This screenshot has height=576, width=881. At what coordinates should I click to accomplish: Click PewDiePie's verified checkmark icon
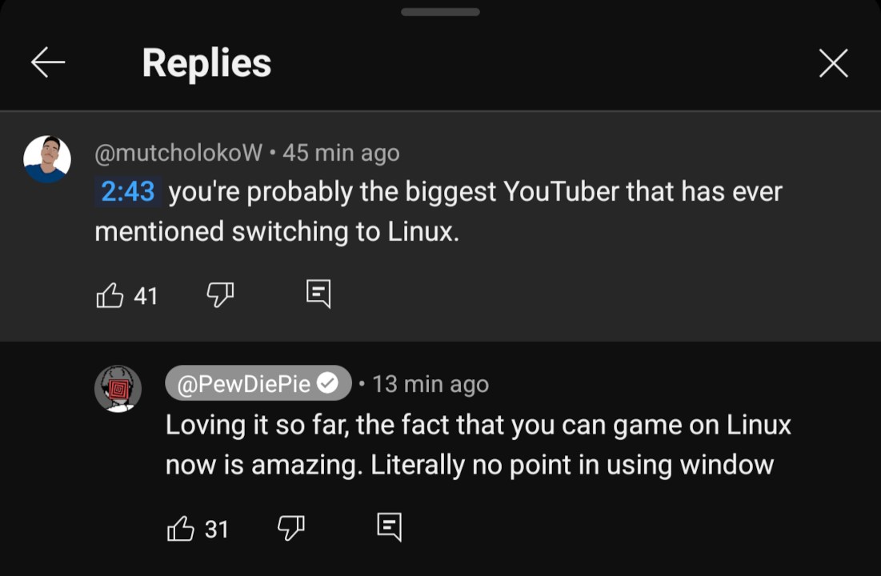tap(327, 384)
